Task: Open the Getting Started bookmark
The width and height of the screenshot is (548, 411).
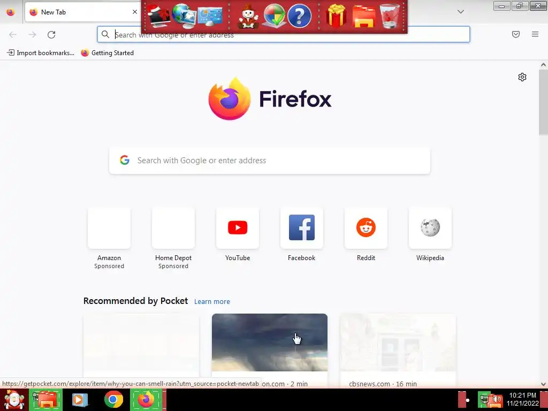Action: [x=107, y=53]
